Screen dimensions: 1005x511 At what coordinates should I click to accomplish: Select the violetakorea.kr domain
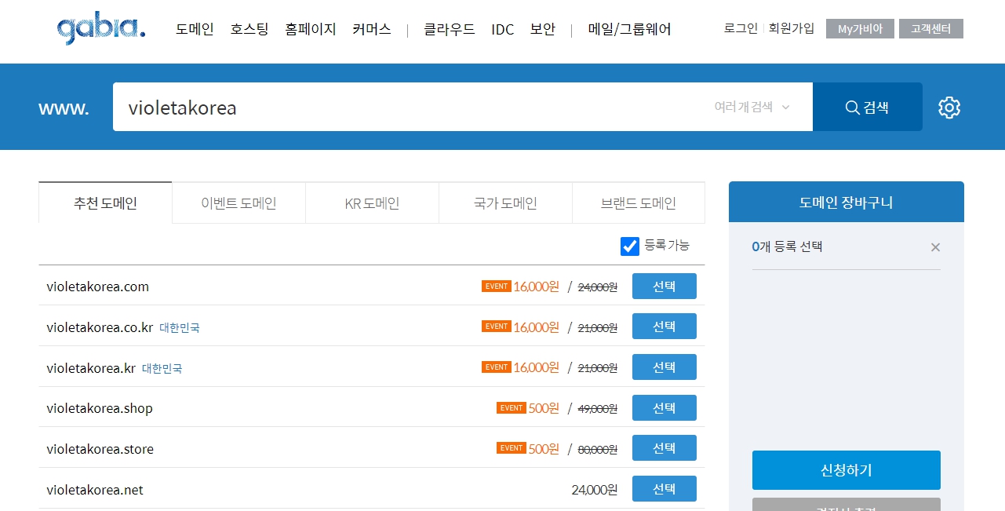(665, 367)
